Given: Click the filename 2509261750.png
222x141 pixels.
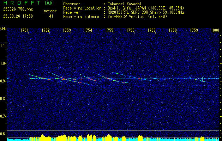Looking at the screenshot, I should 18,10.
